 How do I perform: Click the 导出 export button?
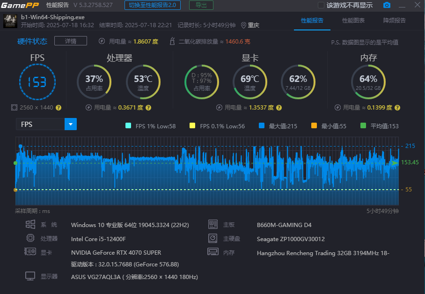[x=201, y=5]
